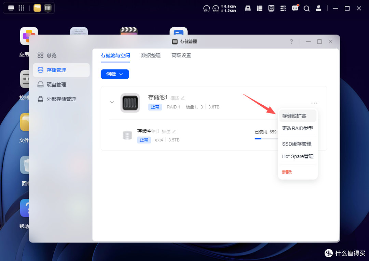Click the desktop view icon in top bar
This screenshot has width=369, height=261.
(x=11, y=8)
